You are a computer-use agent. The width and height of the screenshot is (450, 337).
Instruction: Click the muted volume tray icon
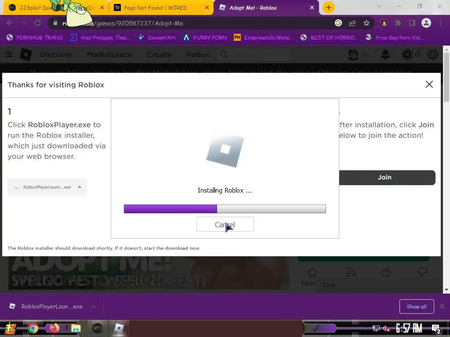tap(387, 329)
